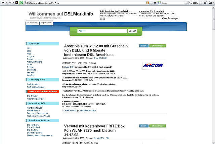Open the Impressum tab
This screenshot has width=215, height=144.
[46, 23]
